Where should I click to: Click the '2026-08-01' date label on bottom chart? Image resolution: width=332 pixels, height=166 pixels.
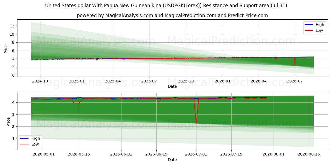coord(274,154)
